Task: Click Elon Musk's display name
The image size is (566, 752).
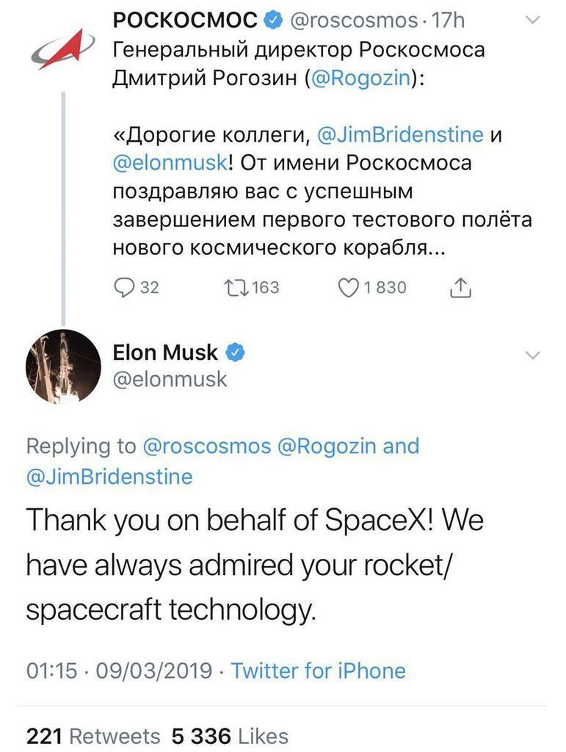Action: coord(166,352)
